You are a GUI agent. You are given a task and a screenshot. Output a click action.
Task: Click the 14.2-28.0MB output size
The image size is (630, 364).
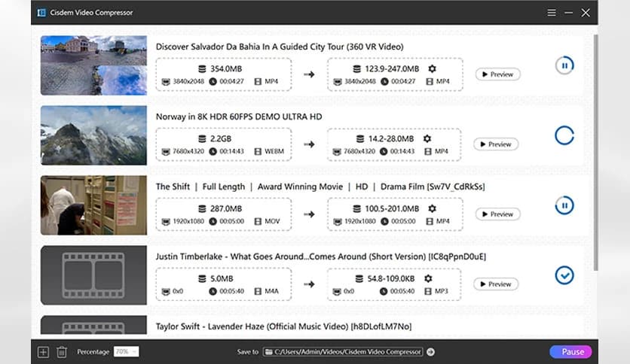click(x=391, y=138)
